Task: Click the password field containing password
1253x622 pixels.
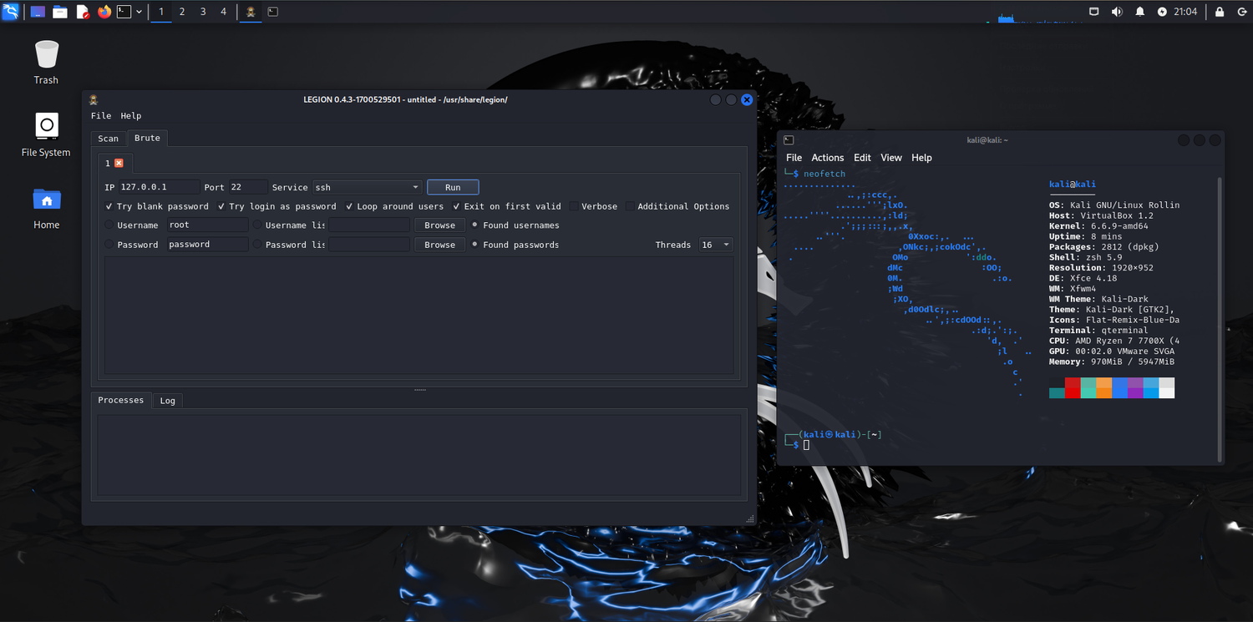Action: [x=207, y=245]
